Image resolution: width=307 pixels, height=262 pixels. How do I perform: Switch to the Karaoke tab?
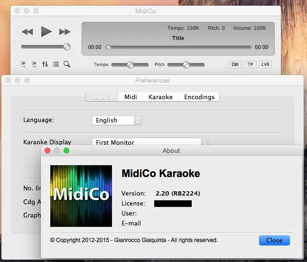pos(160,97)
